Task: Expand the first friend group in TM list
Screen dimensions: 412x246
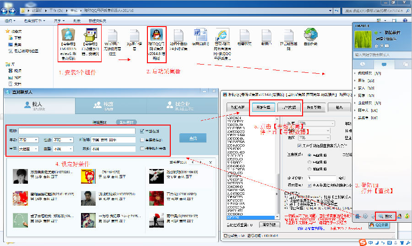Action: (x=355, y=73)
